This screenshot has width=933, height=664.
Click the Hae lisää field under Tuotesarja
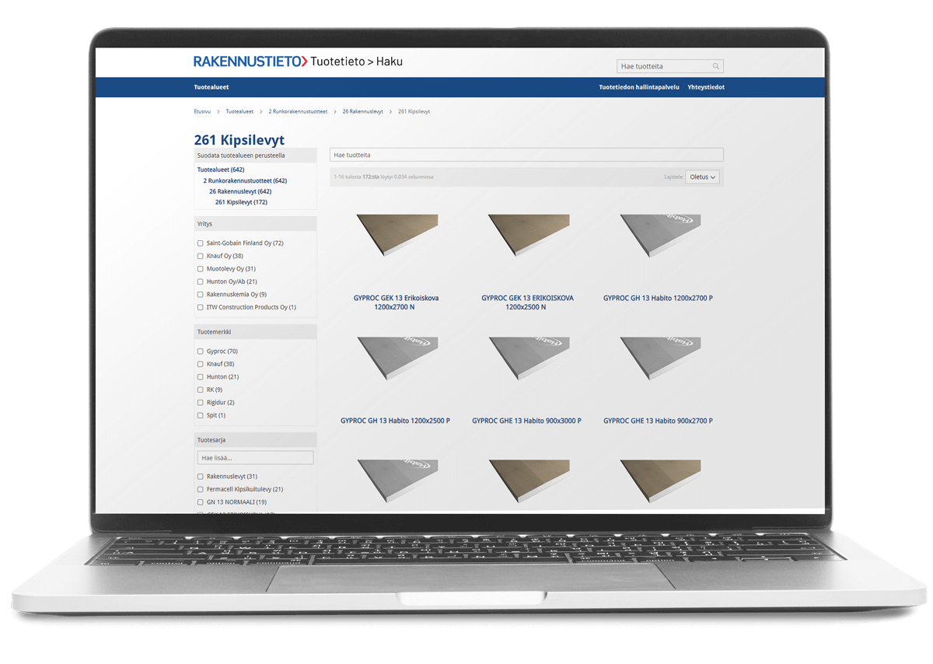(255, 458)
